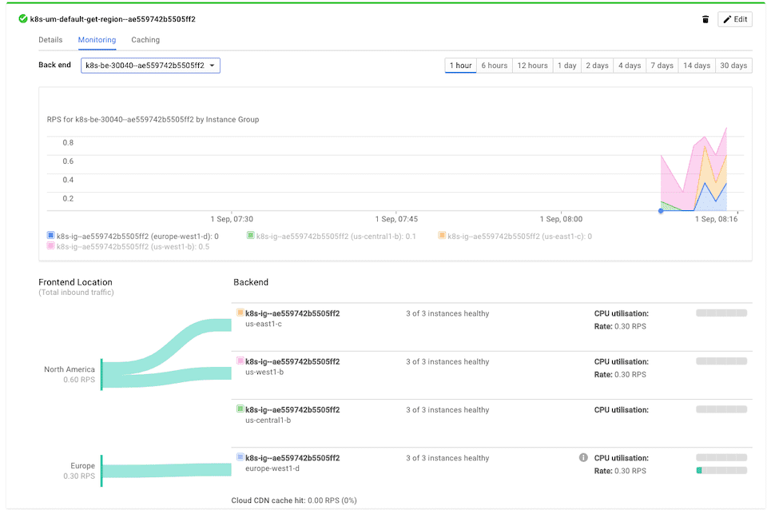The image size is (775, 514).
Task: Select the 6 hours time range
Action: point(494,66)
